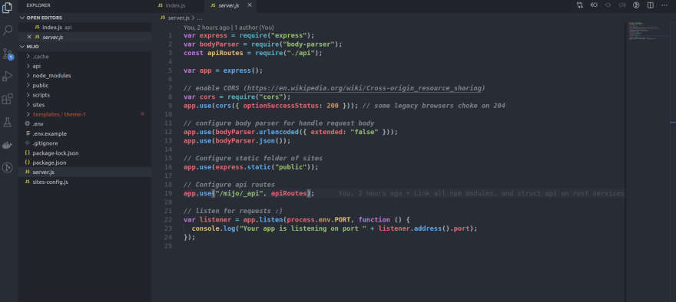This screenshot has width=676, height=302.
Task: Open the Git graph view at bottom of activity bar
Action: click(8, 167)
